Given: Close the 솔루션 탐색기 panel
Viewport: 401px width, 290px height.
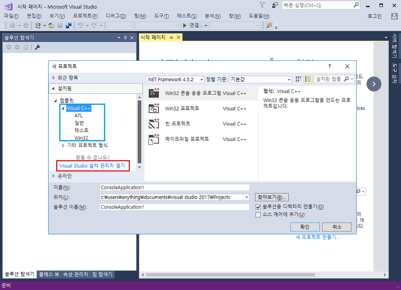Looking at the screenshot, I should (132, 38).
